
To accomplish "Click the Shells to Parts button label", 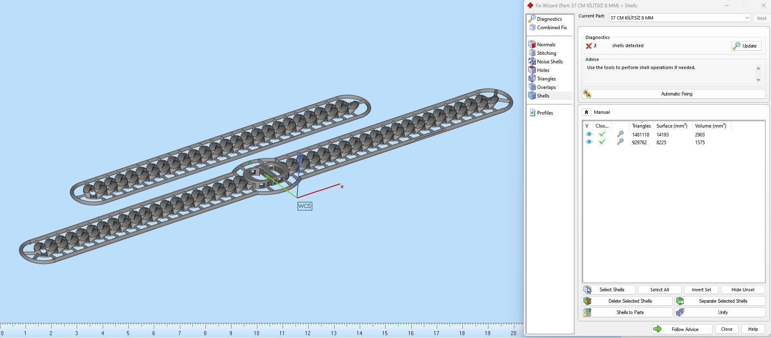I will tap(630, 312).
